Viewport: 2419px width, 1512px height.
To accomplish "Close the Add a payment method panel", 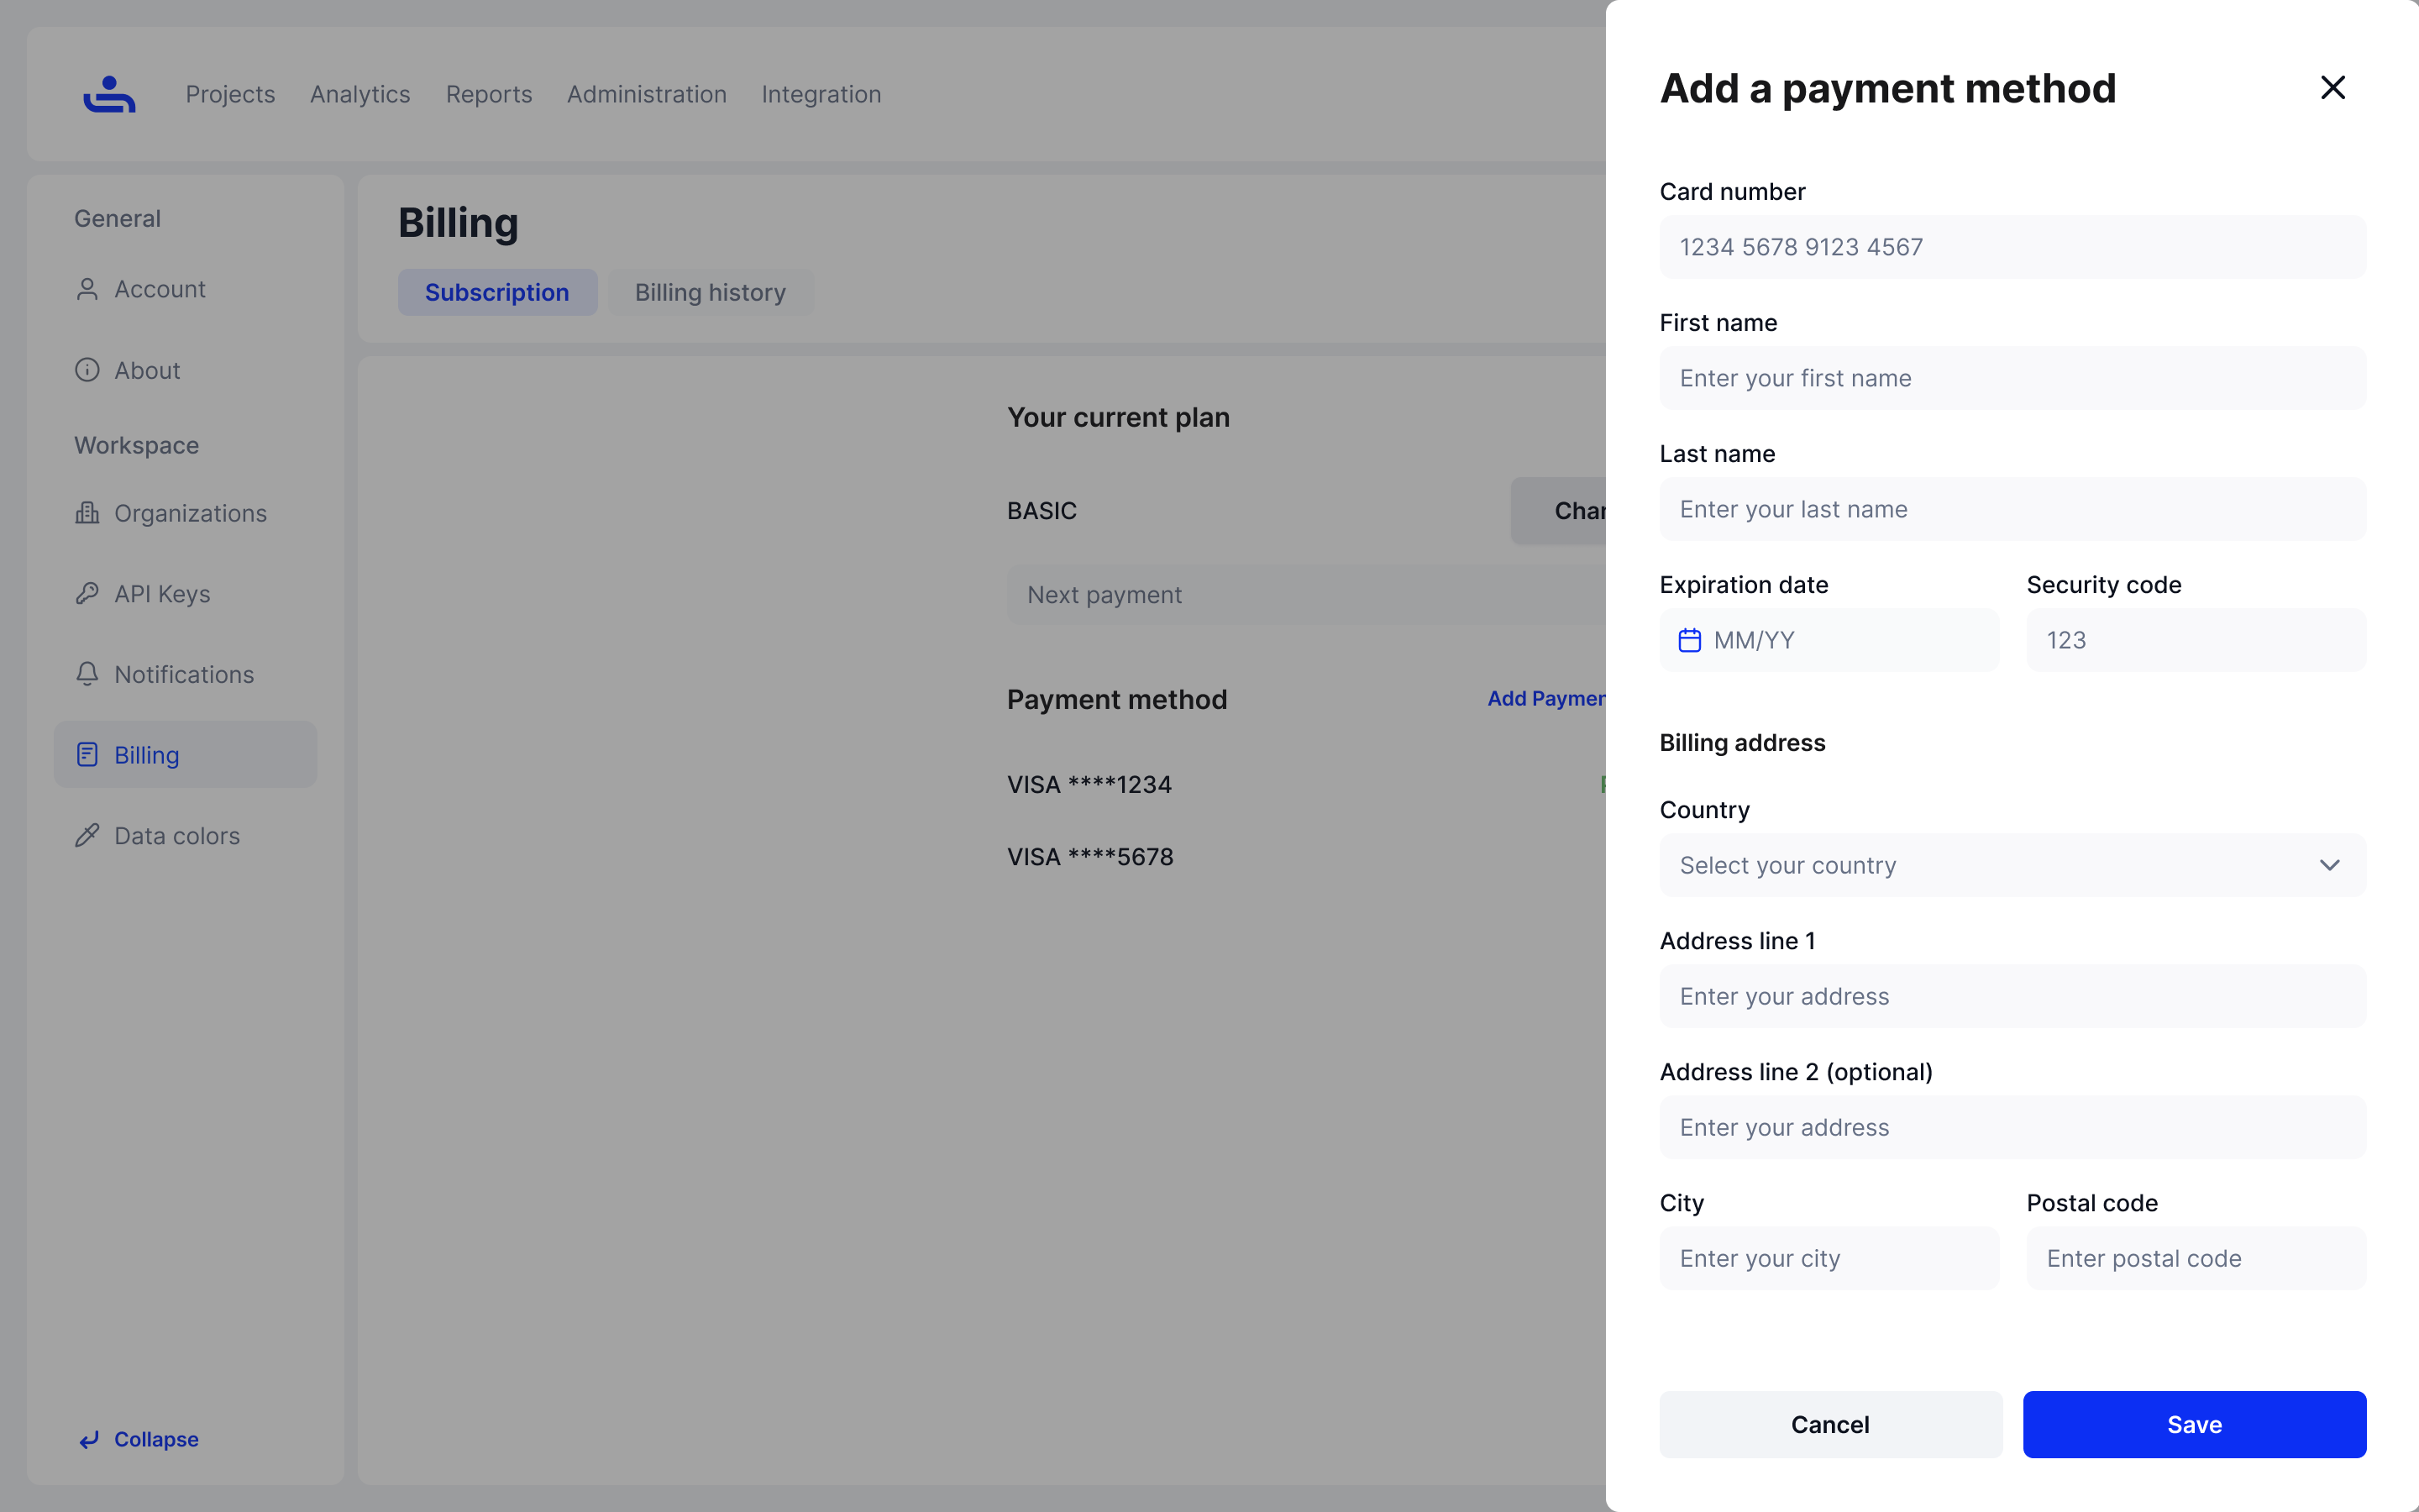I will [x=2332, y=88].
